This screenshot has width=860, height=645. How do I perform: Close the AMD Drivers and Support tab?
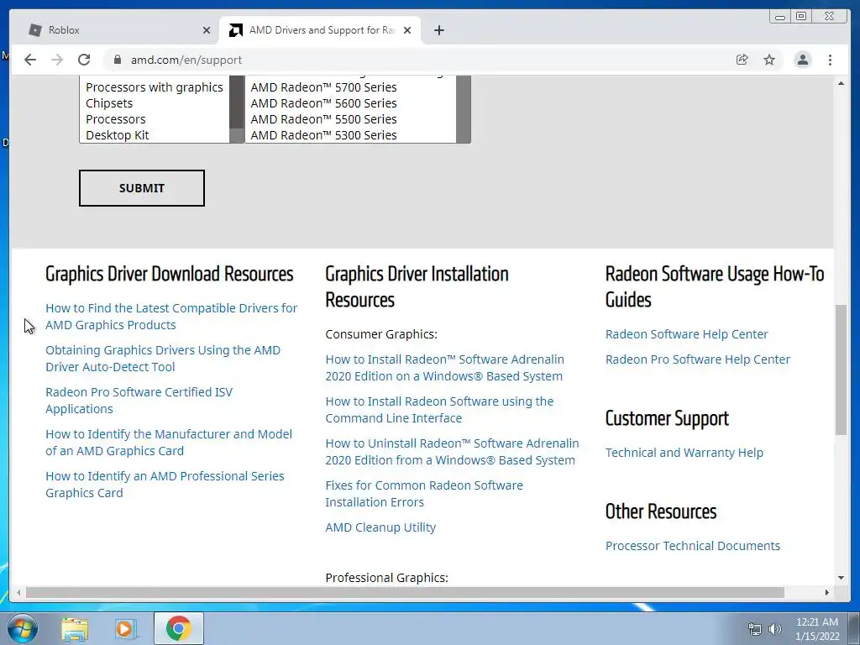pyautogui.click(x=407, y=30)
